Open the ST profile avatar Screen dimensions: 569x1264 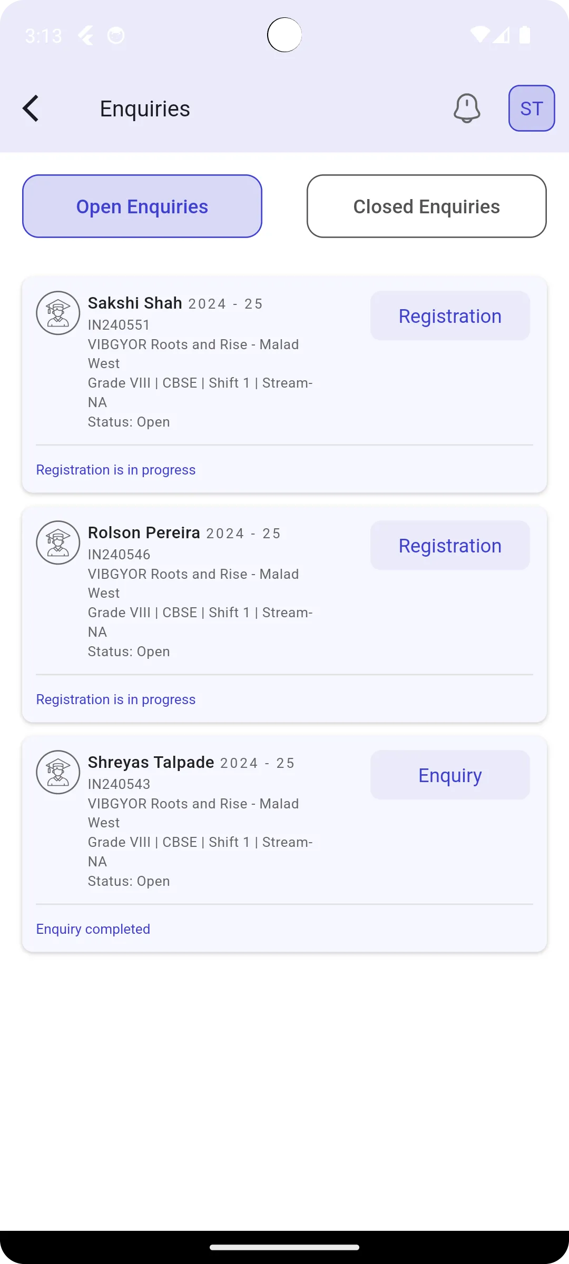pyautogui.click(x=531, y=108)
